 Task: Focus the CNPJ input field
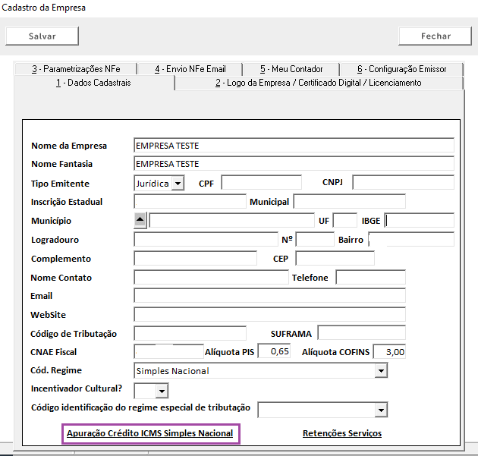pos(404,183)
